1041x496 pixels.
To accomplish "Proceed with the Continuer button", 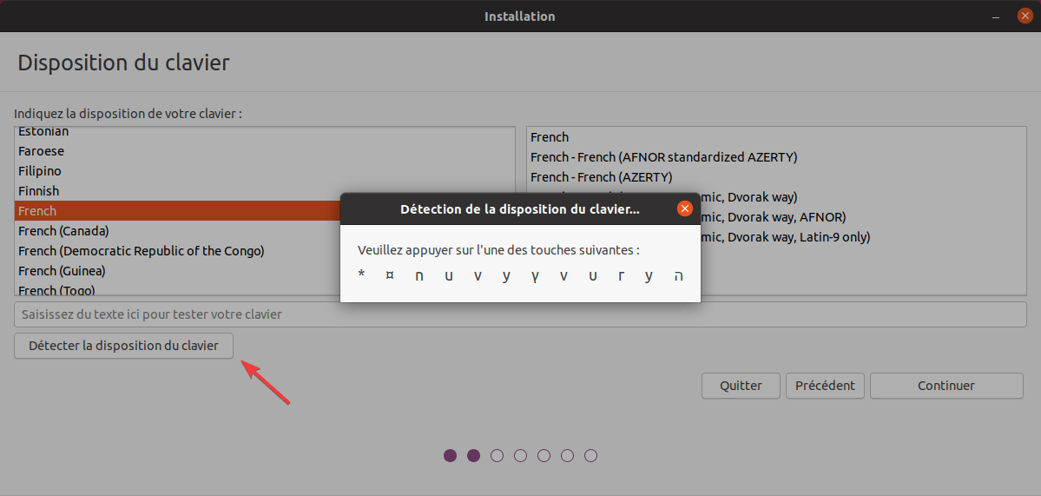I will tap(945, 386).
